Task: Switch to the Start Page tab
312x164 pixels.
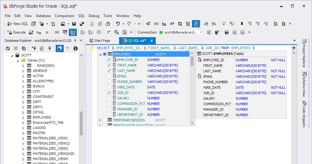Action: (x=100, y=41)
